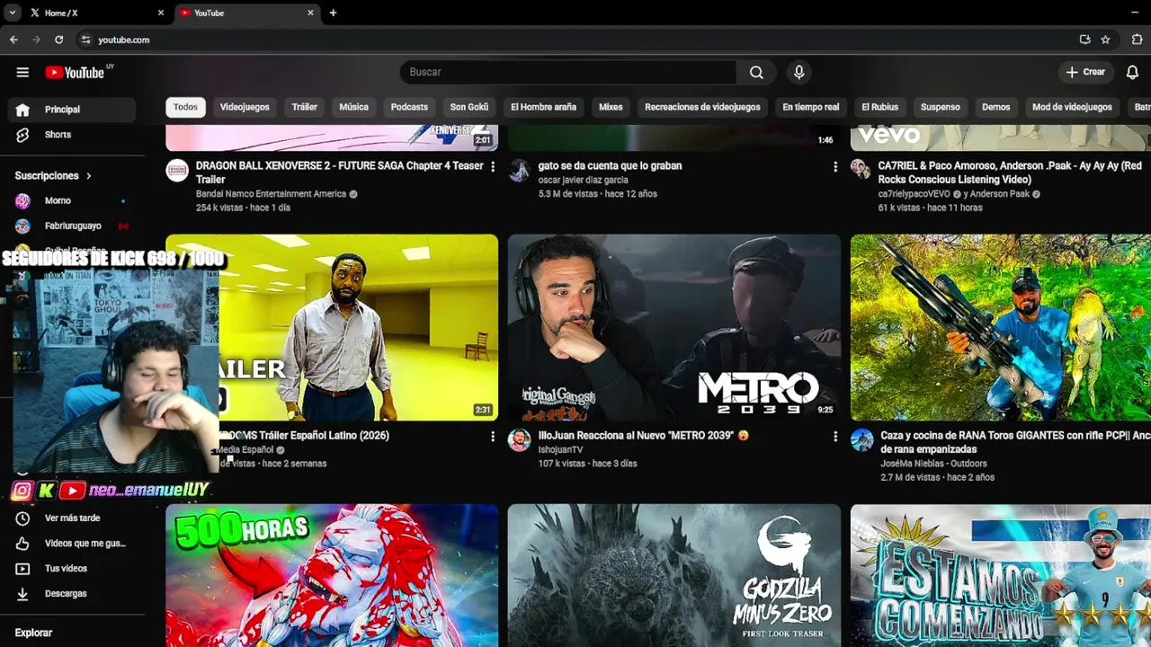Close the Home / X tab
Screen dimensions: 1151x647
click(161, 13)
